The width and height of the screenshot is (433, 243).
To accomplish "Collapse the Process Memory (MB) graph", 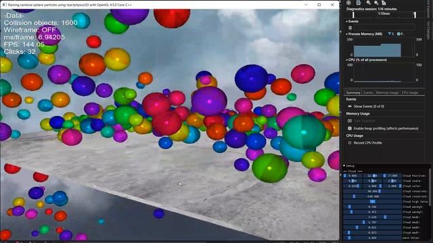I will [x=346, y=34].
